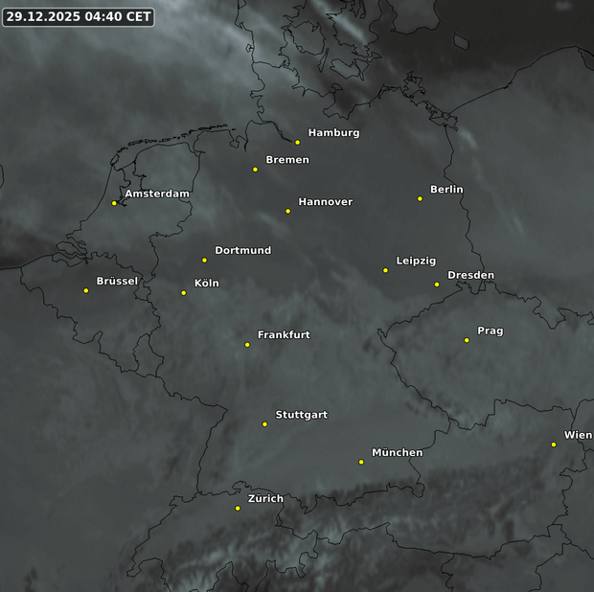Click the Leipzig yellow marker dot
This screenshot has height=592, width=594.
pyautogui.click(x=386, y=270)
